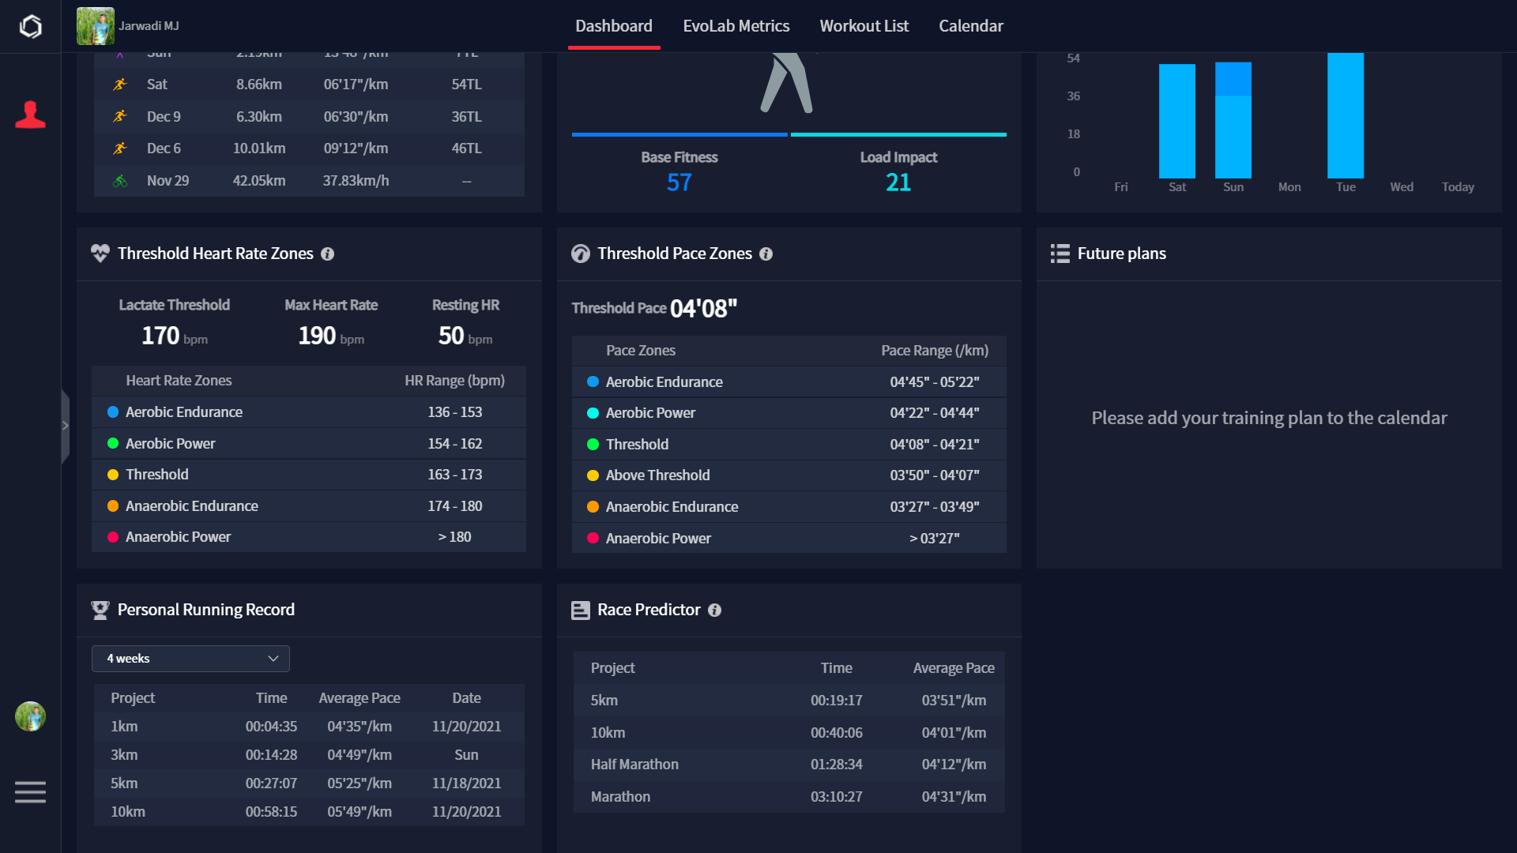Click the hamburger menu icon in sidebar
1517x853 pixels.
point(30,791)
